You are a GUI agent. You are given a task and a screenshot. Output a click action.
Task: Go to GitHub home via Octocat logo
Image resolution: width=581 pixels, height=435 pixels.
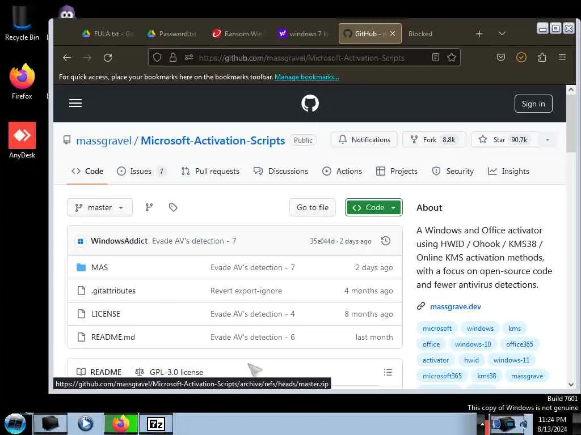point(310,103)
